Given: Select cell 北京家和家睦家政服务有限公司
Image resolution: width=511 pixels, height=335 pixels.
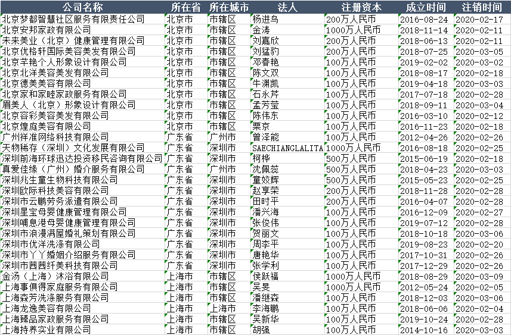Looking at the screenshot, I should (82, 94).
